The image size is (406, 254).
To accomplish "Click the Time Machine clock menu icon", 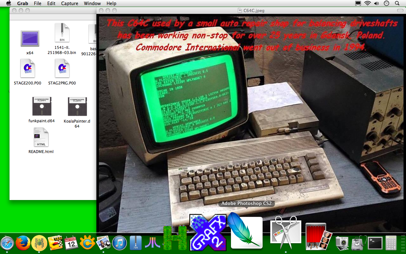I will 387,3.
